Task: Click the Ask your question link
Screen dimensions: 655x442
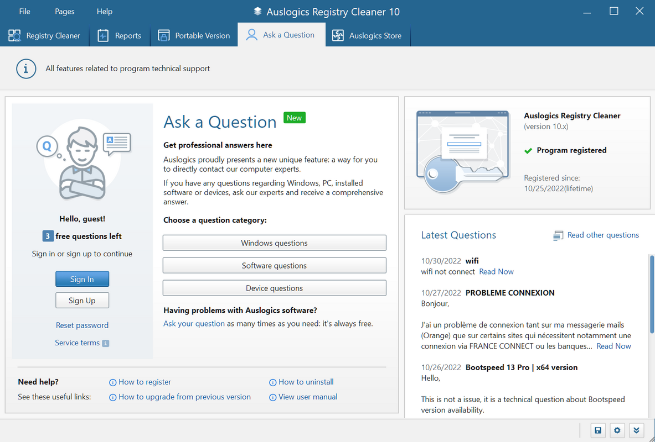Action: [x=194, y=324]
